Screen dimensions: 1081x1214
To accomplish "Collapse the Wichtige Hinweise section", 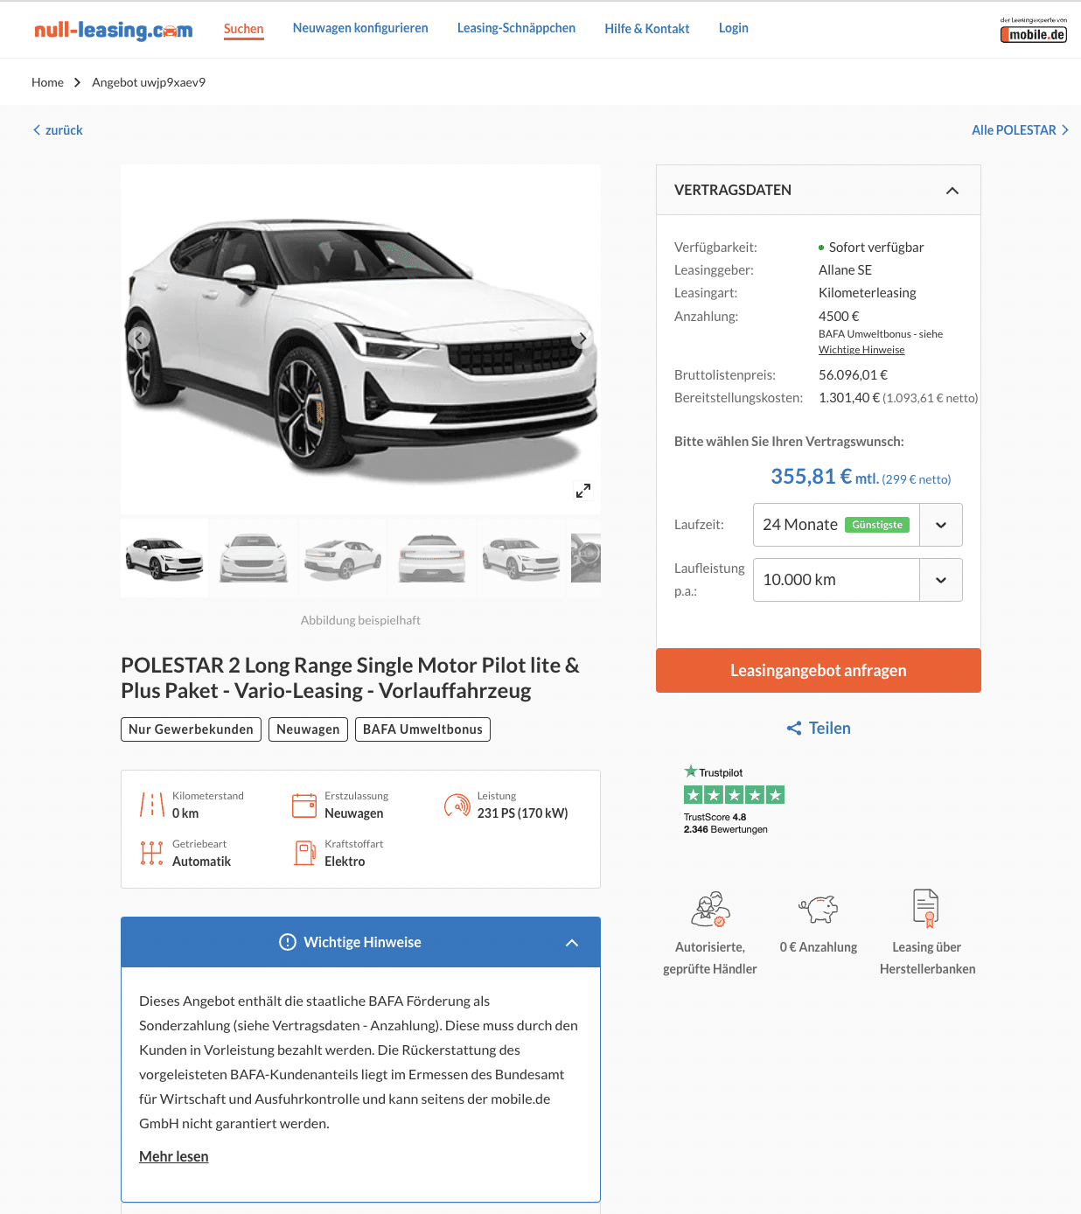I will pyautogui.click(x=572, y=943).
